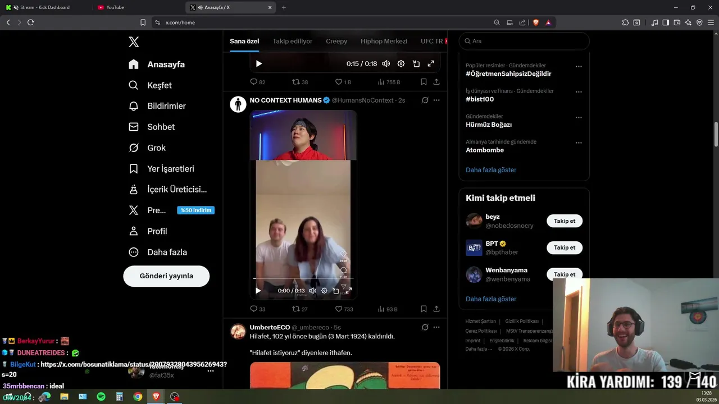Open Grok explain on NO CONTEXT HUMANS post

425,100
